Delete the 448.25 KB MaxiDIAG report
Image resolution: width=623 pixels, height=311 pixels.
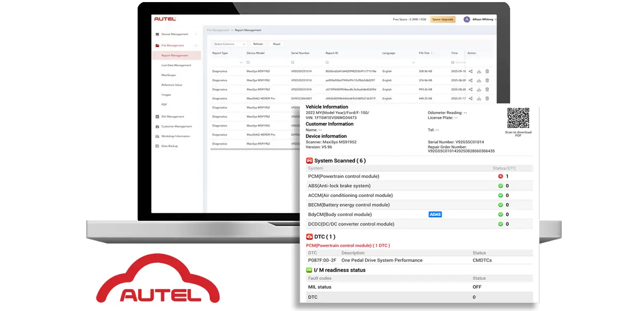[x=487, y=98]
